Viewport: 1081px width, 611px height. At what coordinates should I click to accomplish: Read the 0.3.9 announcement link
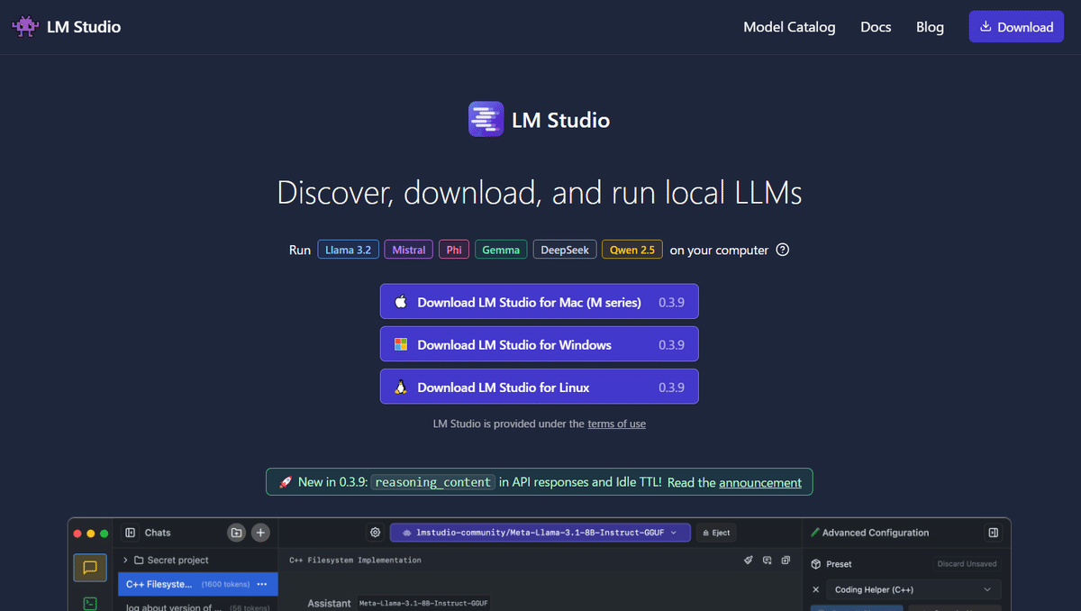point(760,482)
